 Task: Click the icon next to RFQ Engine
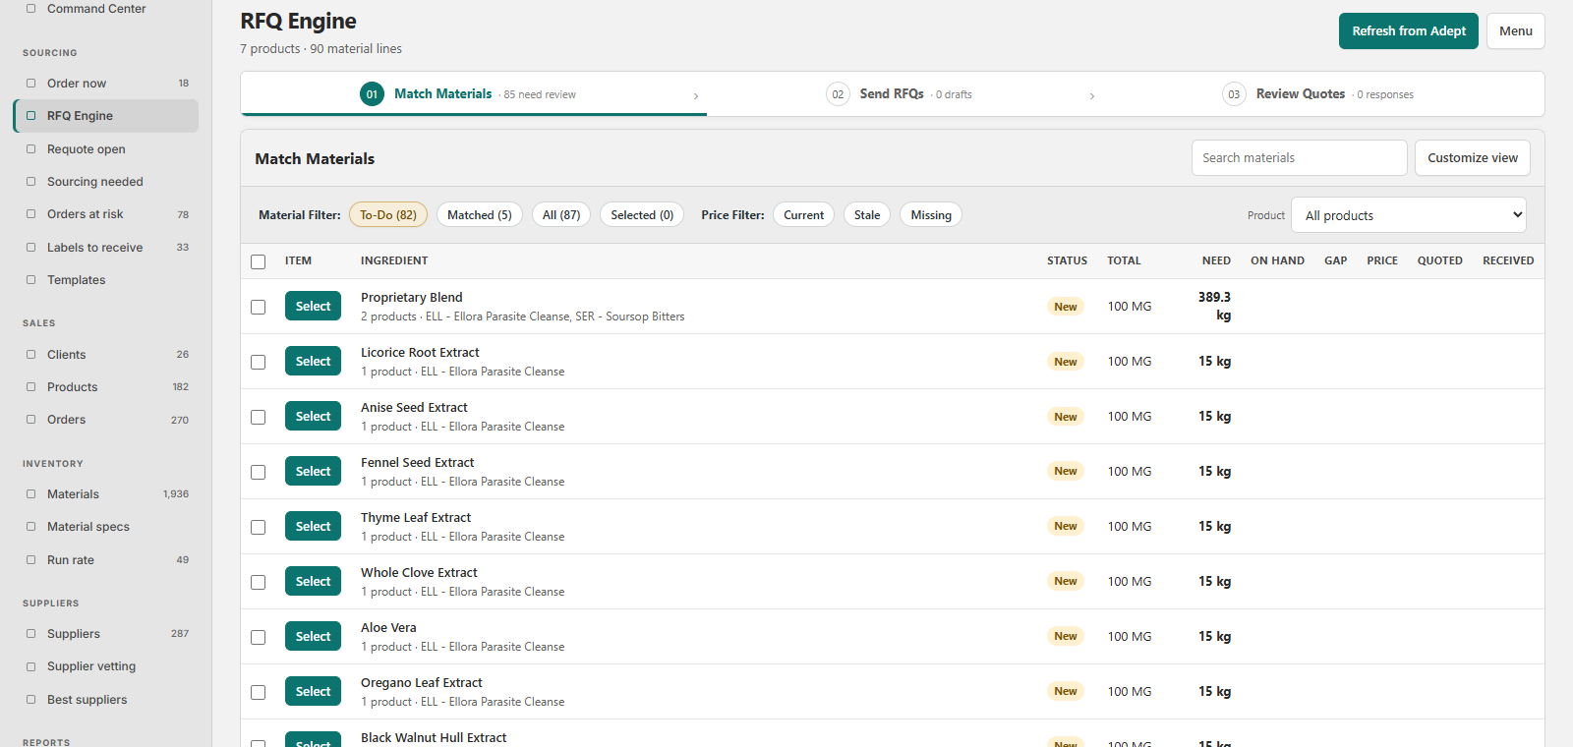click(x=30, y=116)
